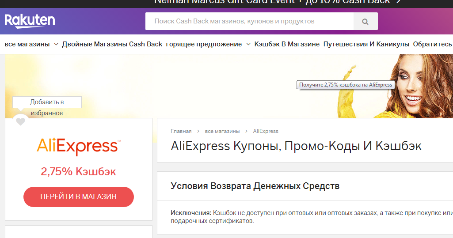
Task: Open 'Двойные Магазины Cash Back' menu item
Action: (x=112, y=44)
